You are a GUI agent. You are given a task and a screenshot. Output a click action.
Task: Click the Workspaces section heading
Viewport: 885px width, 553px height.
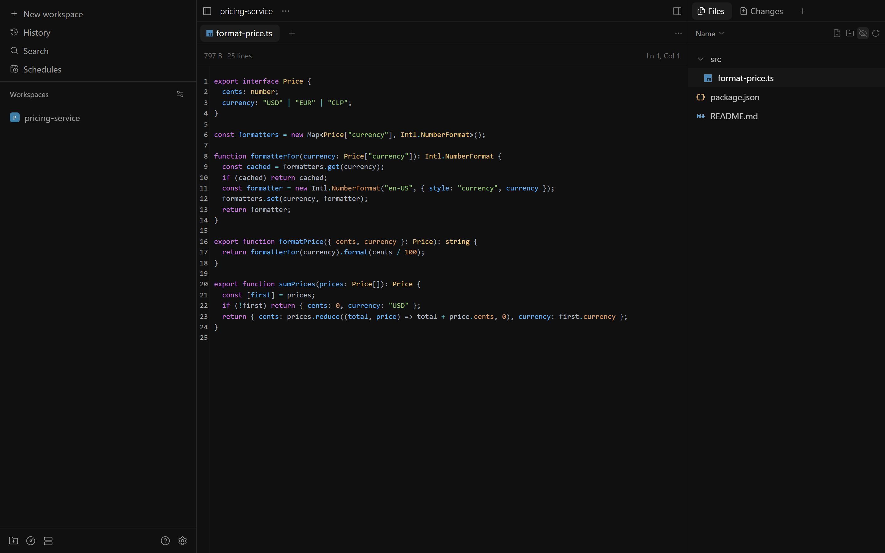click(x=29, y=94)
